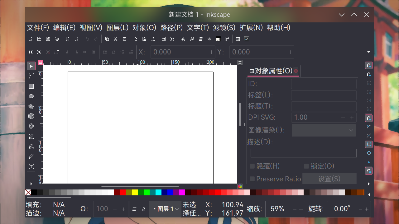Open the XML editor icon

[209, 39]
